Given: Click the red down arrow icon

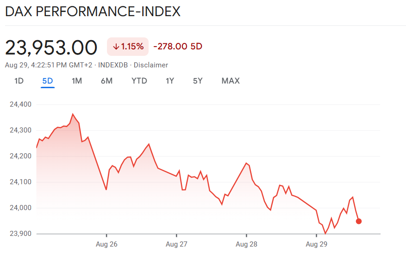Looking at the screenshot, I should tap(116, 47).
